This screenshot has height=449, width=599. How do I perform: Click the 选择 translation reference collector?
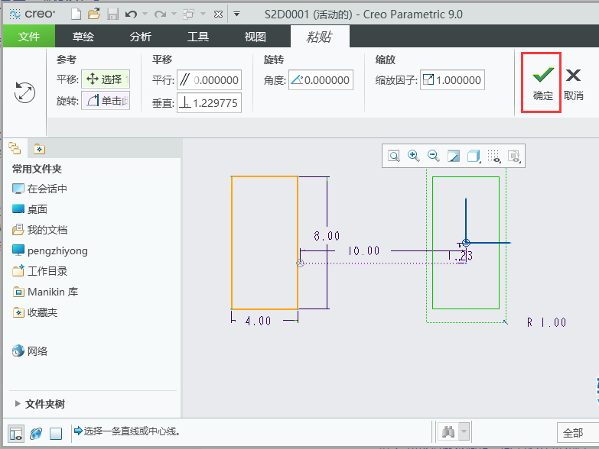(x=106, y=79)
